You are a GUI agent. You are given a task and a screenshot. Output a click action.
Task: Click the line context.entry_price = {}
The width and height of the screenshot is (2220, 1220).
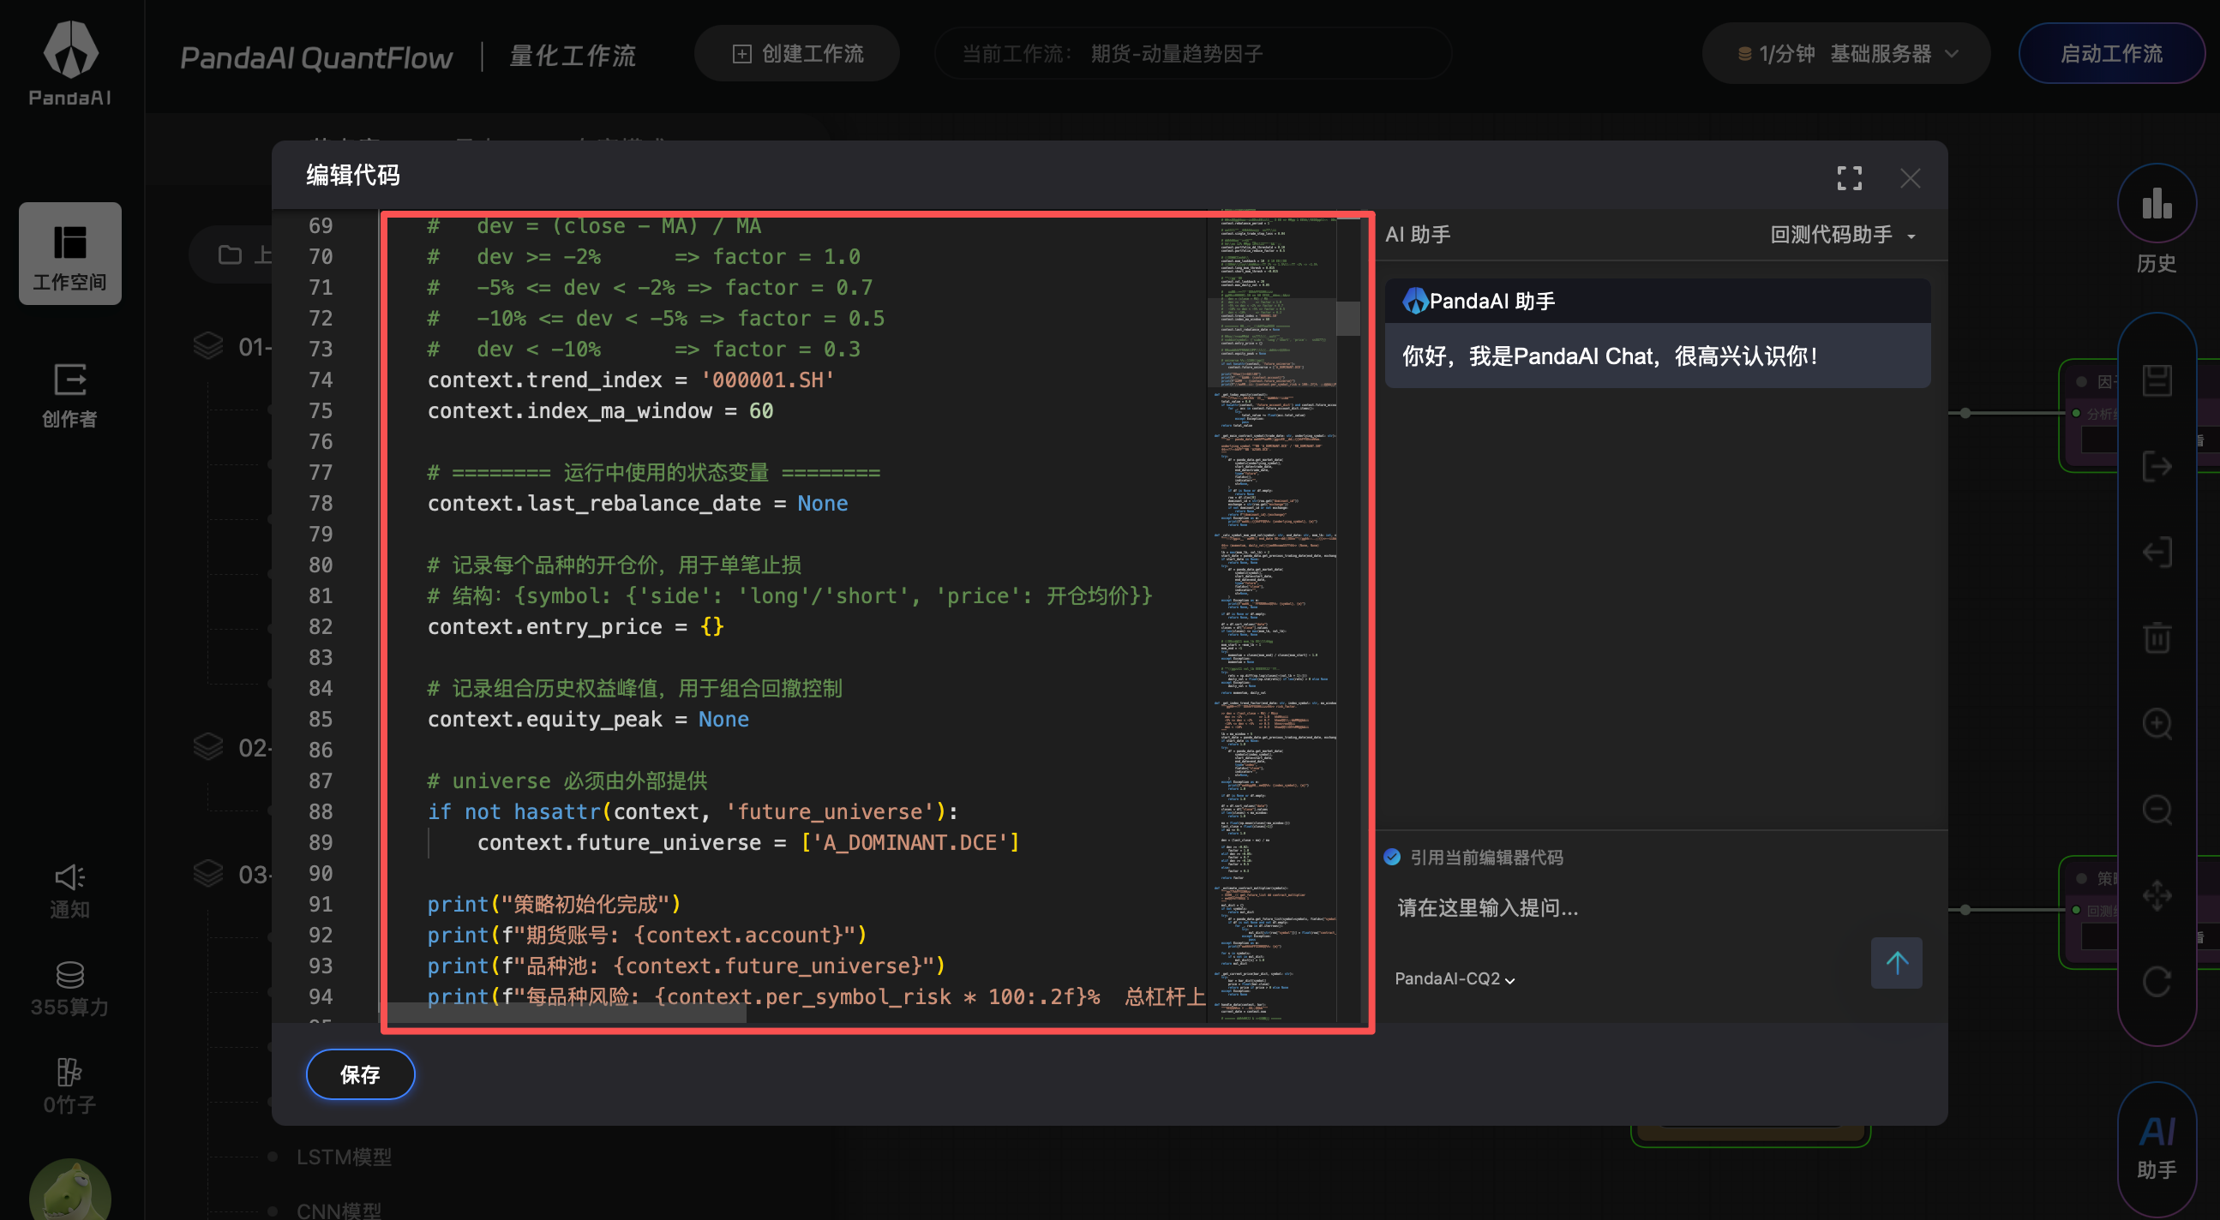576,626
